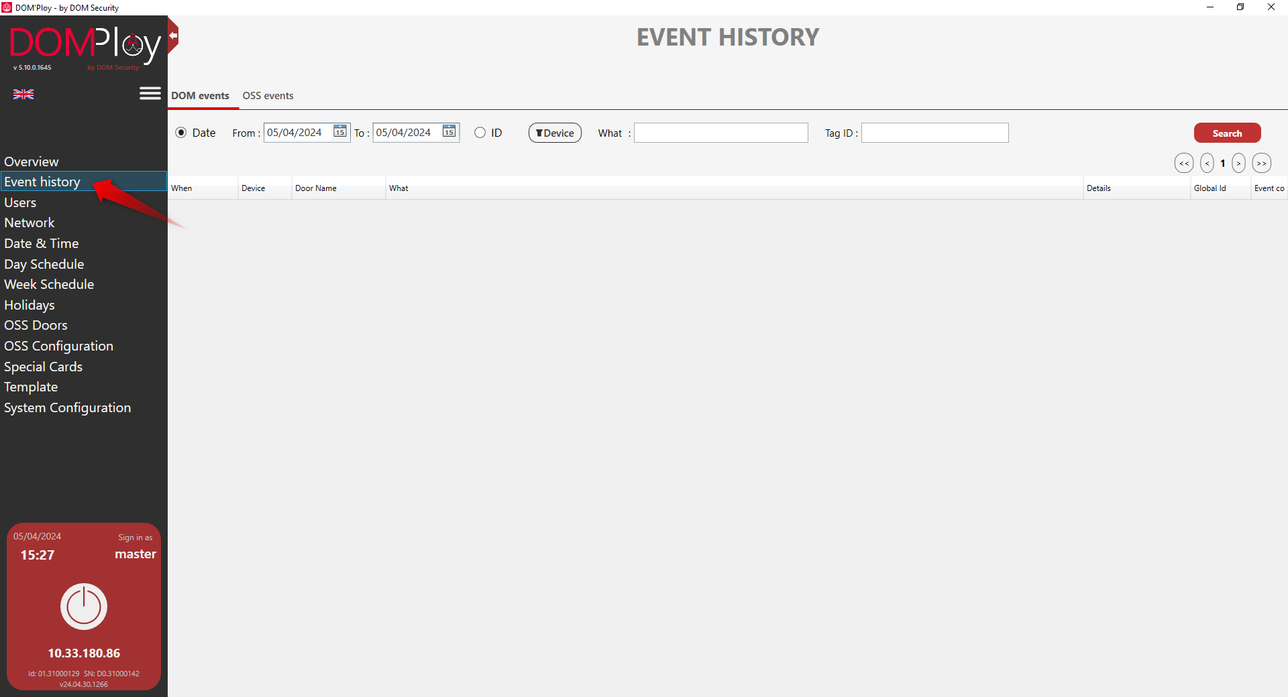Click the red Search button
The width and height of the screenshot is (1288, 697).
(1227, 133)
